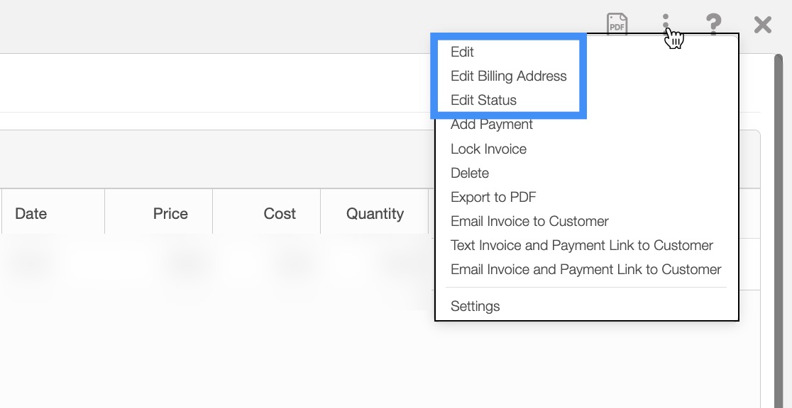
Task: Open help via the question mark icon
Action: [x=713, y=24]
